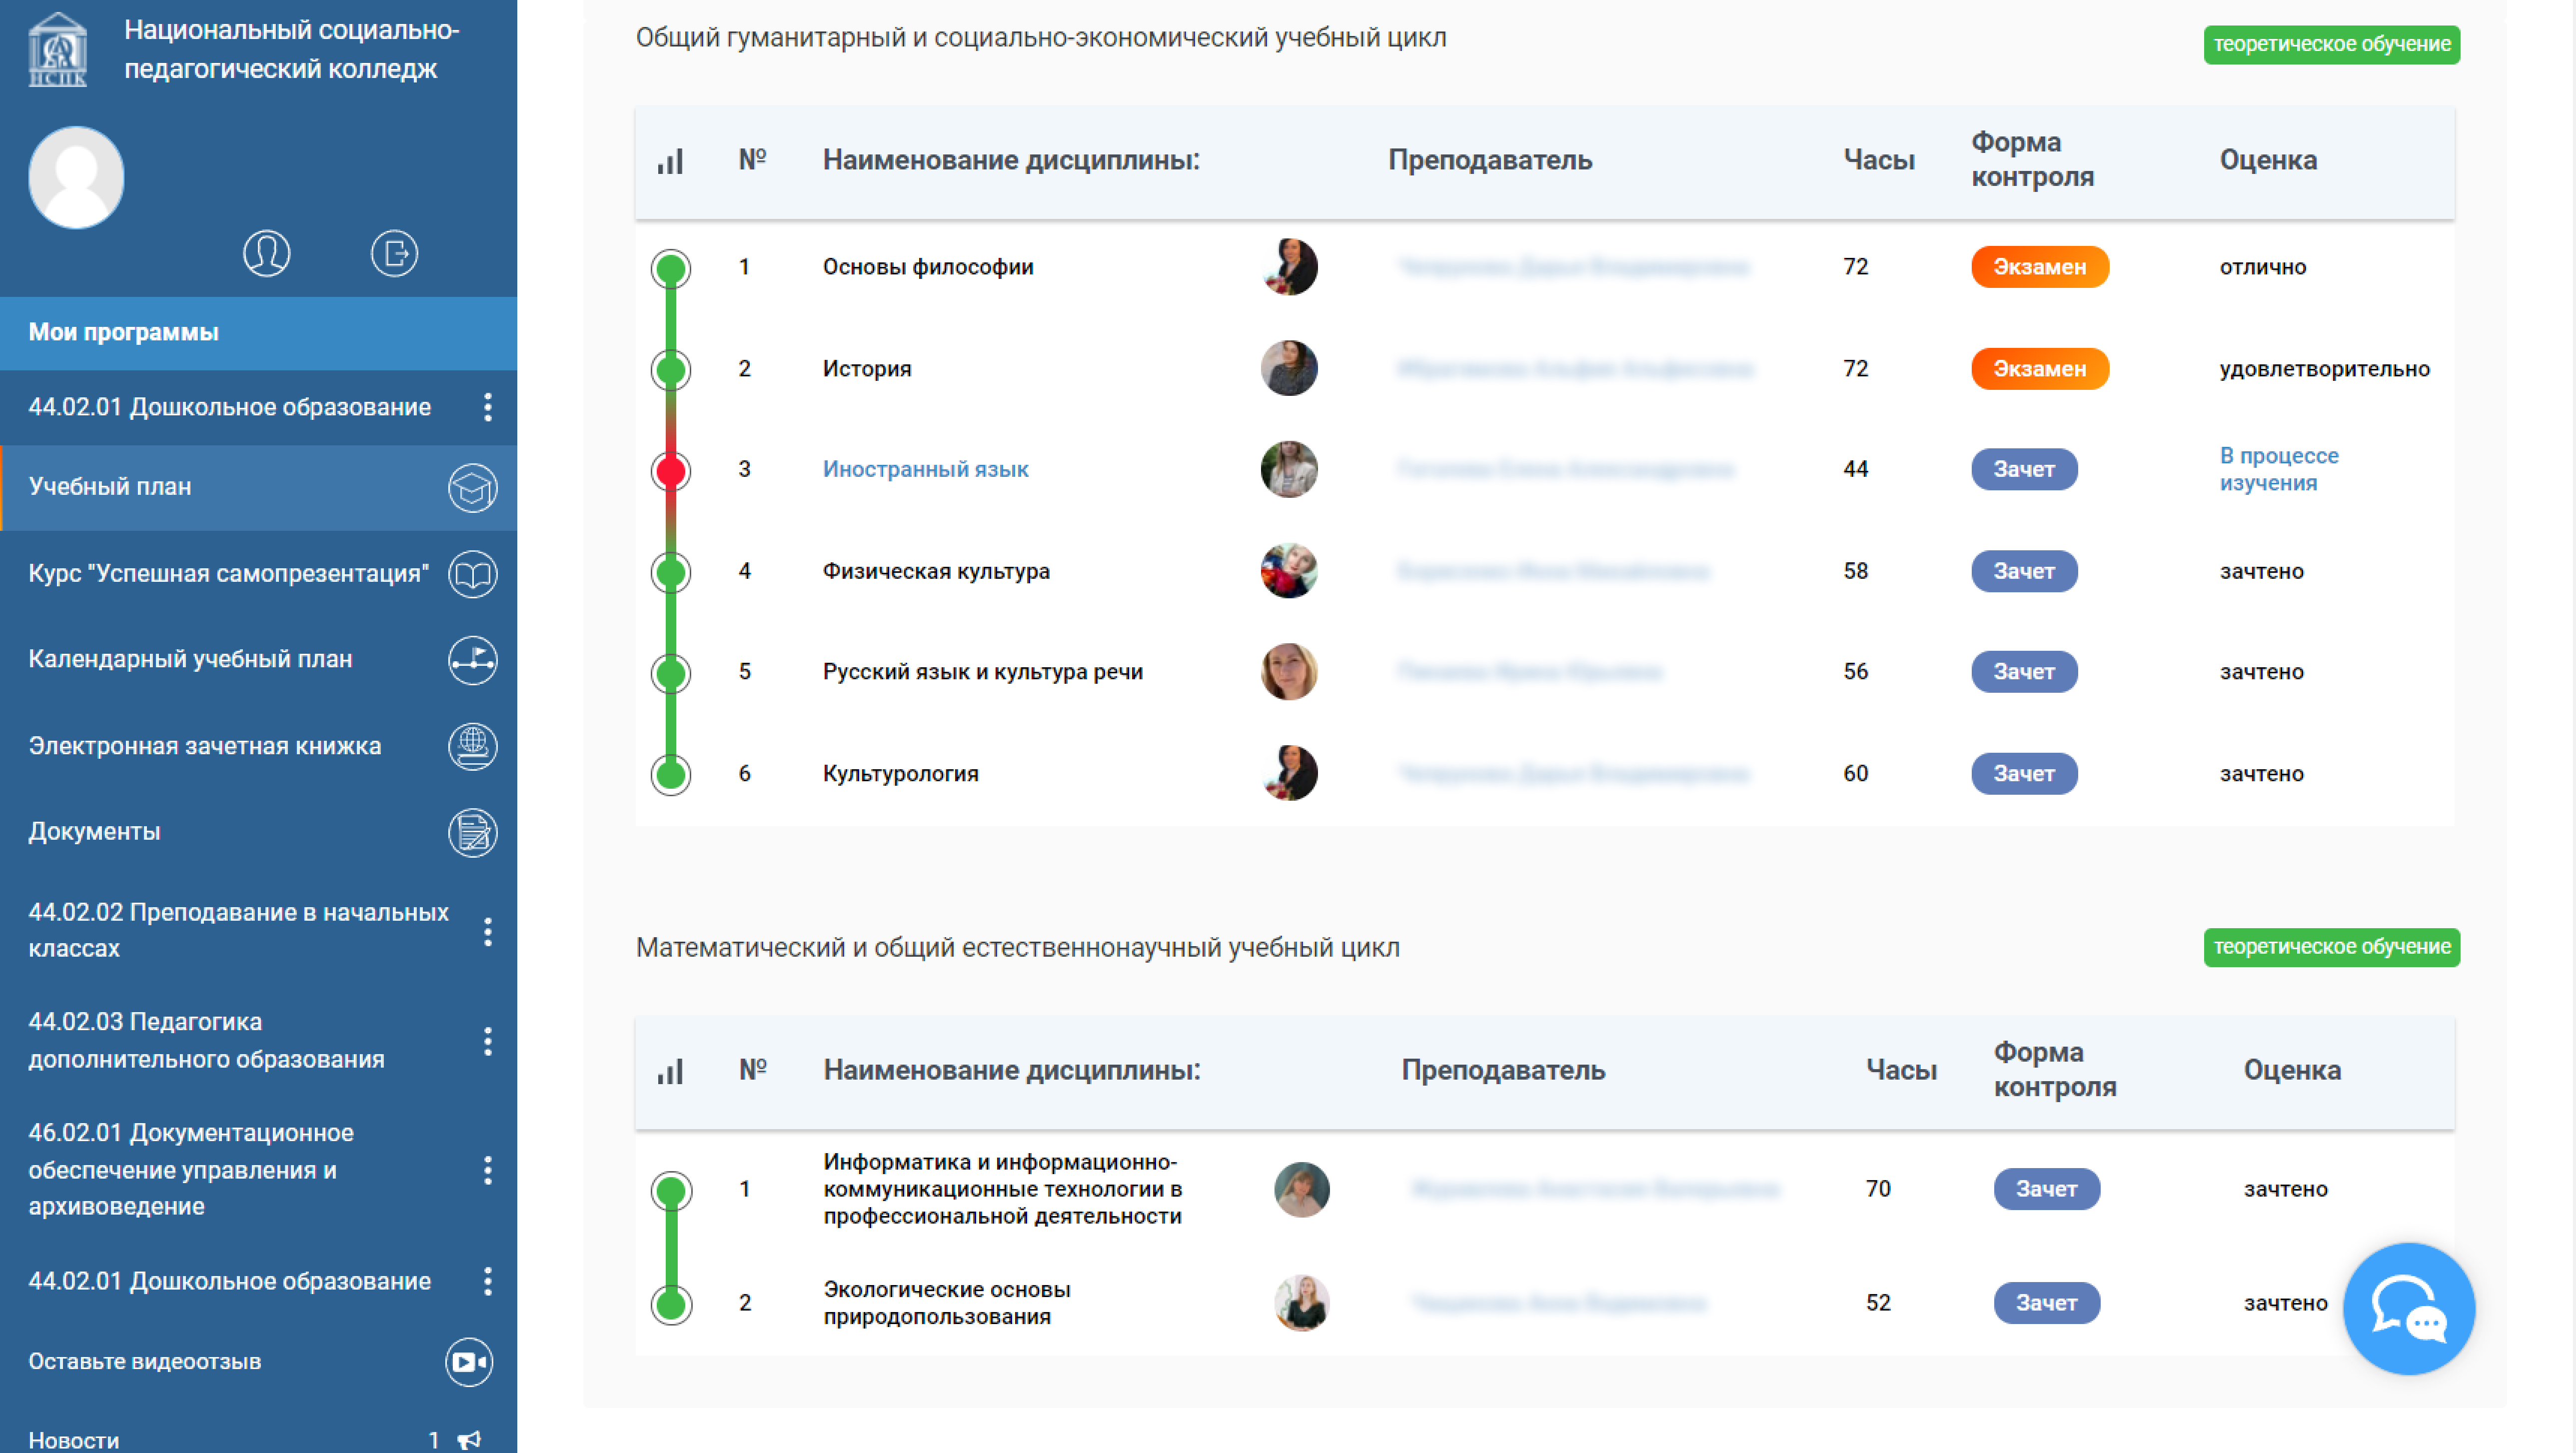Click the college logo icon
2576x1453 pixels.
pos(58,50)
